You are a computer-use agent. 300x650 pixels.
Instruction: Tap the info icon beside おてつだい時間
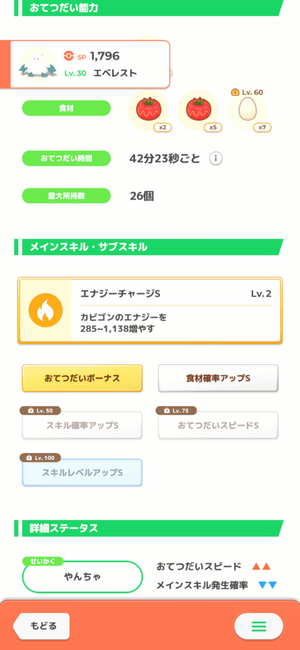[x=216, y=158]
